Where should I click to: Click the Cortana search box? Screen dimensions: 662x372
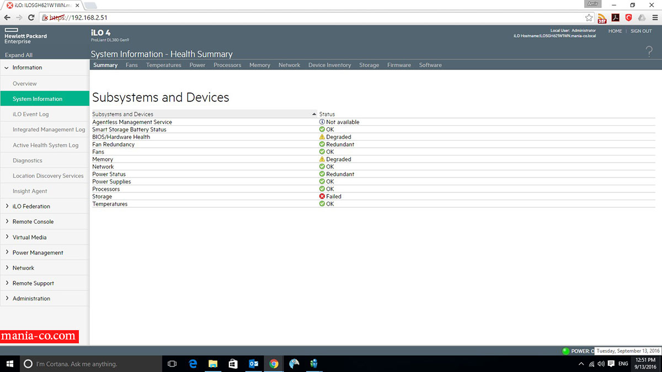click(x=91, y=364)
